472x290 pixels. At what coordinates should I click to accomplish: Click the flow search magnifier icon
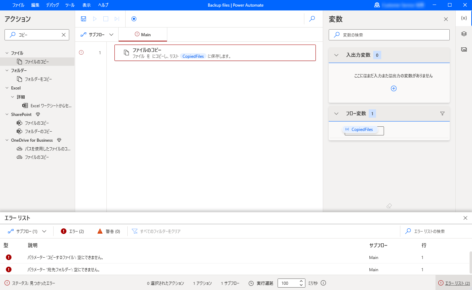[x=312, y=18]
